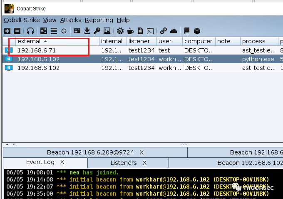This screenshot has width=283, height=199.
Task: Click the cube about icon
Action: pyautogui.click(x=197, y=31)
